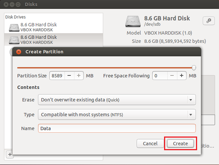Click the Partition Size value field
The image size is (219, 165).
57,75
